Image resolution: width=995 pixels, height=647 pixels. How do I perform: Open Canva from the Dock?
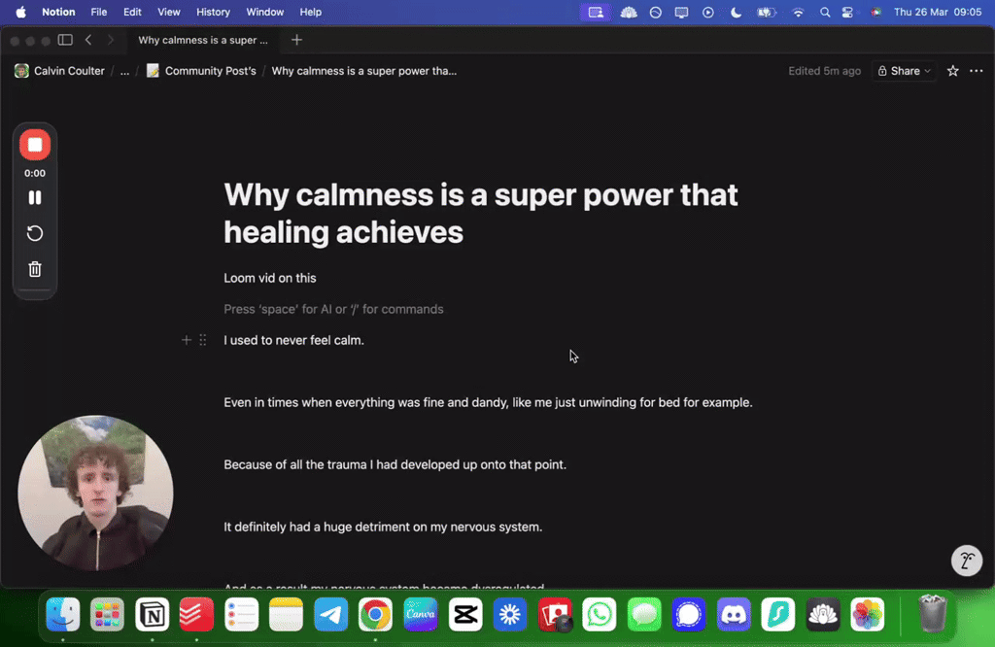(x=420, y=614)
